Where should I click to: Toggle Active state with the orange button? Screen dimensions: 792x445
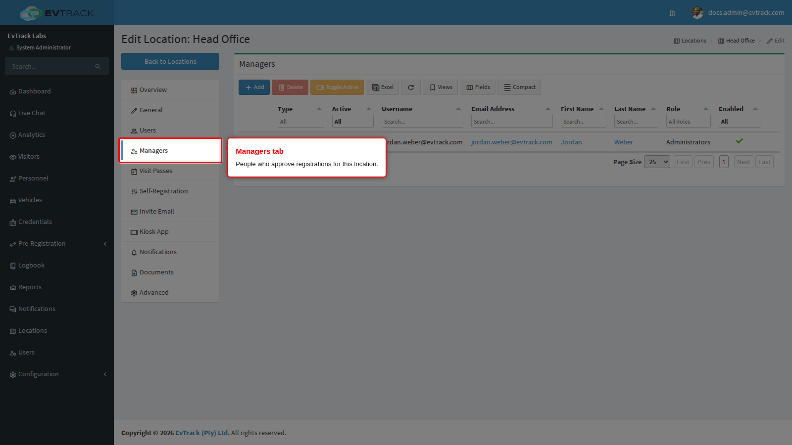(x=337, y=88)
